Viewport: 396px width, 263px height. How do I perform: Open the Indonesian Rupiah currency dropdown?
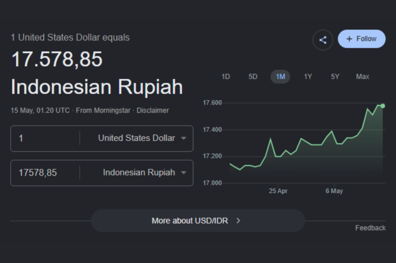pos(142,172)
